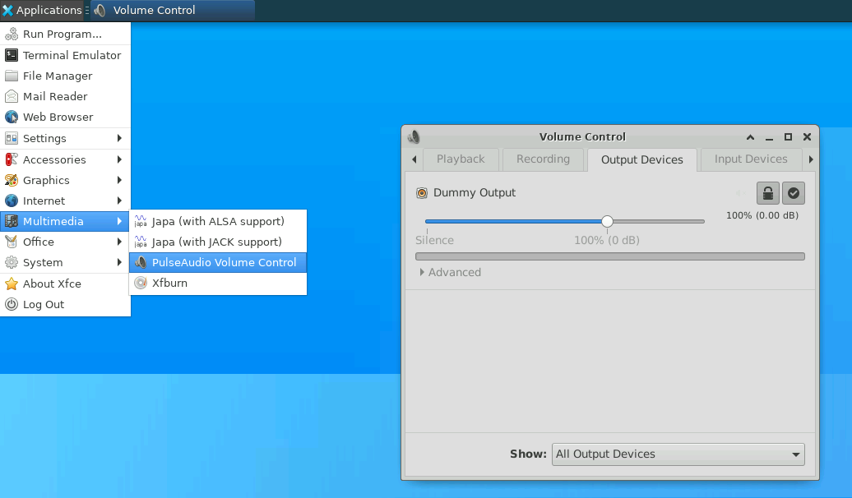Open Xfburn from Multimedia submenu

169,283
